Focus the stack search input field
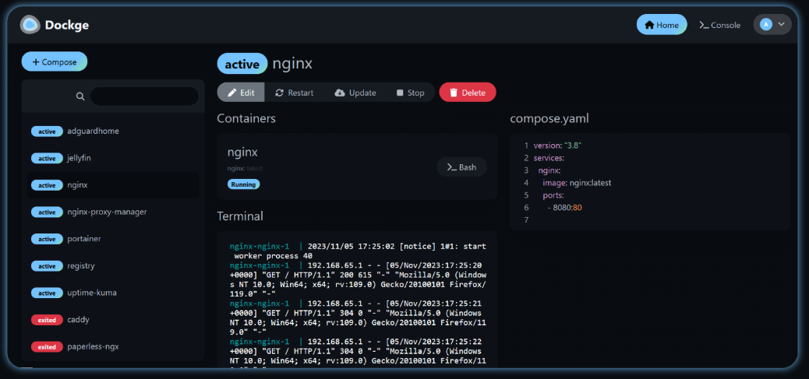The height and width of the screenshot is (379, 809). [144, 97]
